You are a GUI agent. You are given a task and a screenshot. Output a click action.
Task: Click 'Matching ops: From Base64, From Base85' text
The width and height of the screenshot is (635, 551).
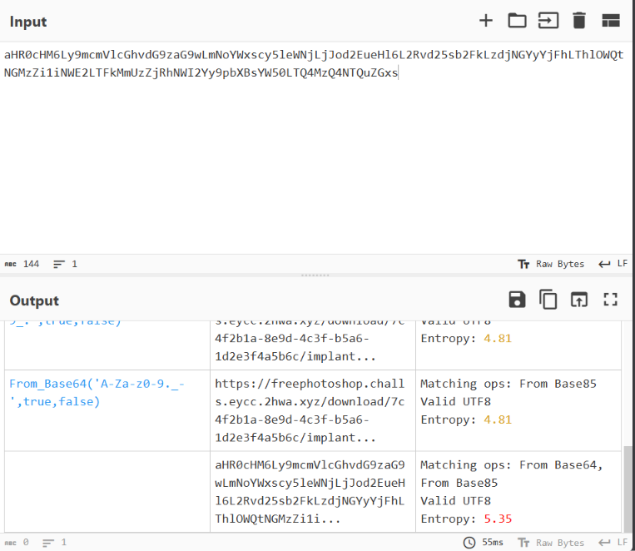tap(512, 474)
